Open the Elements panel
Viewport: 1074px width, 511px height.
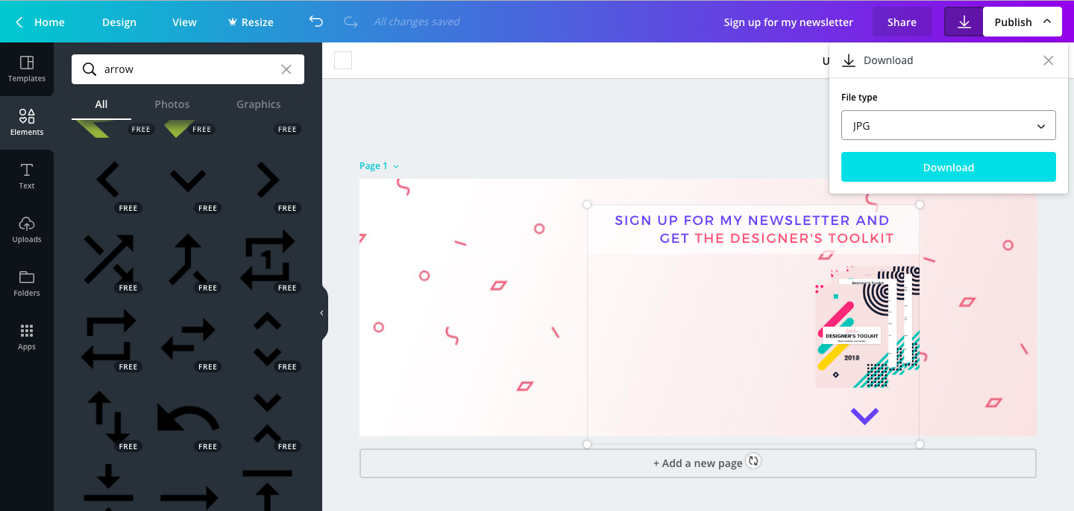(x=27, y=122)
